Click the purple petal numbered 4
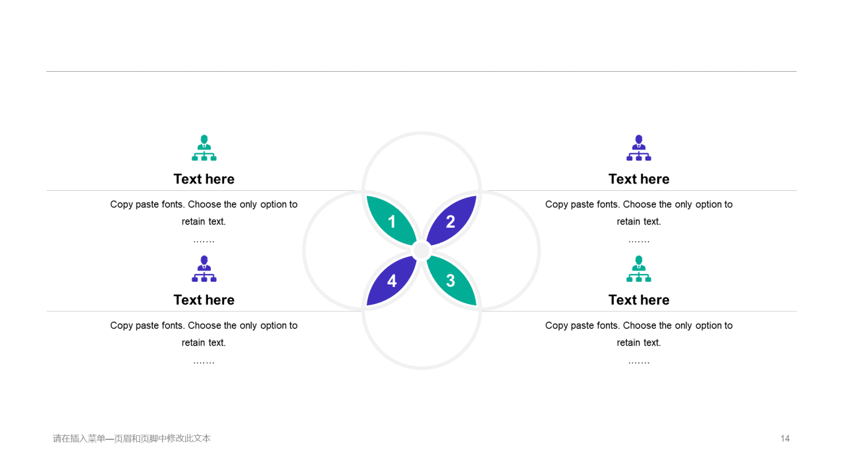Image resolution: width=843 pixels, height=474 pixels. pos(392,280)
